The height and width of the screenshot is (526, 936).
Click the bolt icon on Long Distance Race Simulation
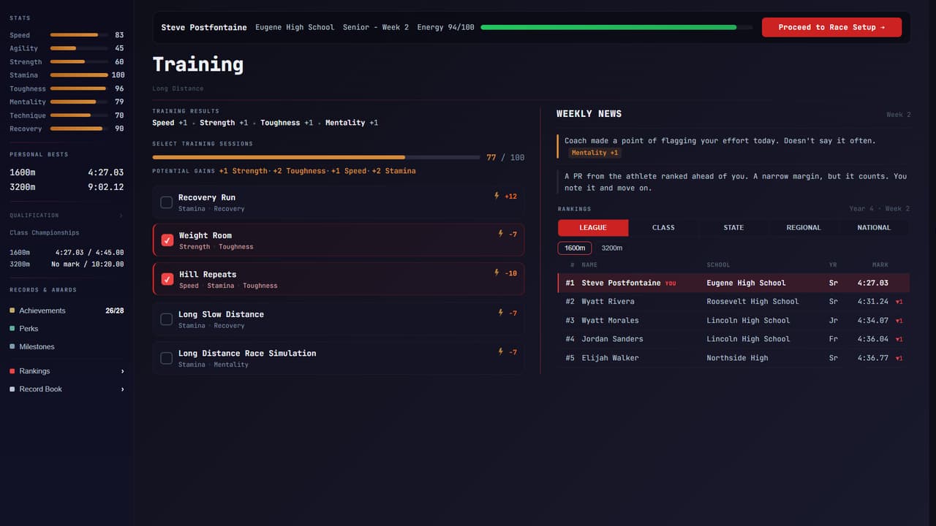pyautogui.click(x=501, y=351)
